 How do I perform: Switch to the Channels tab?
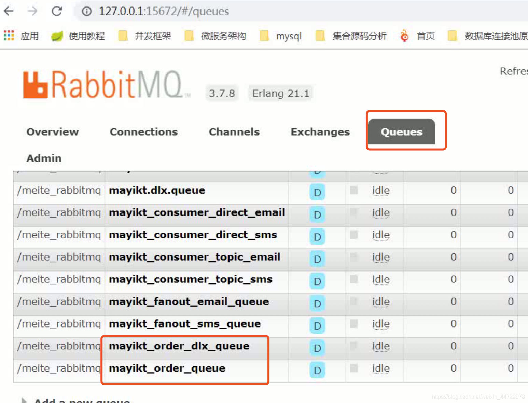(234, 132)
